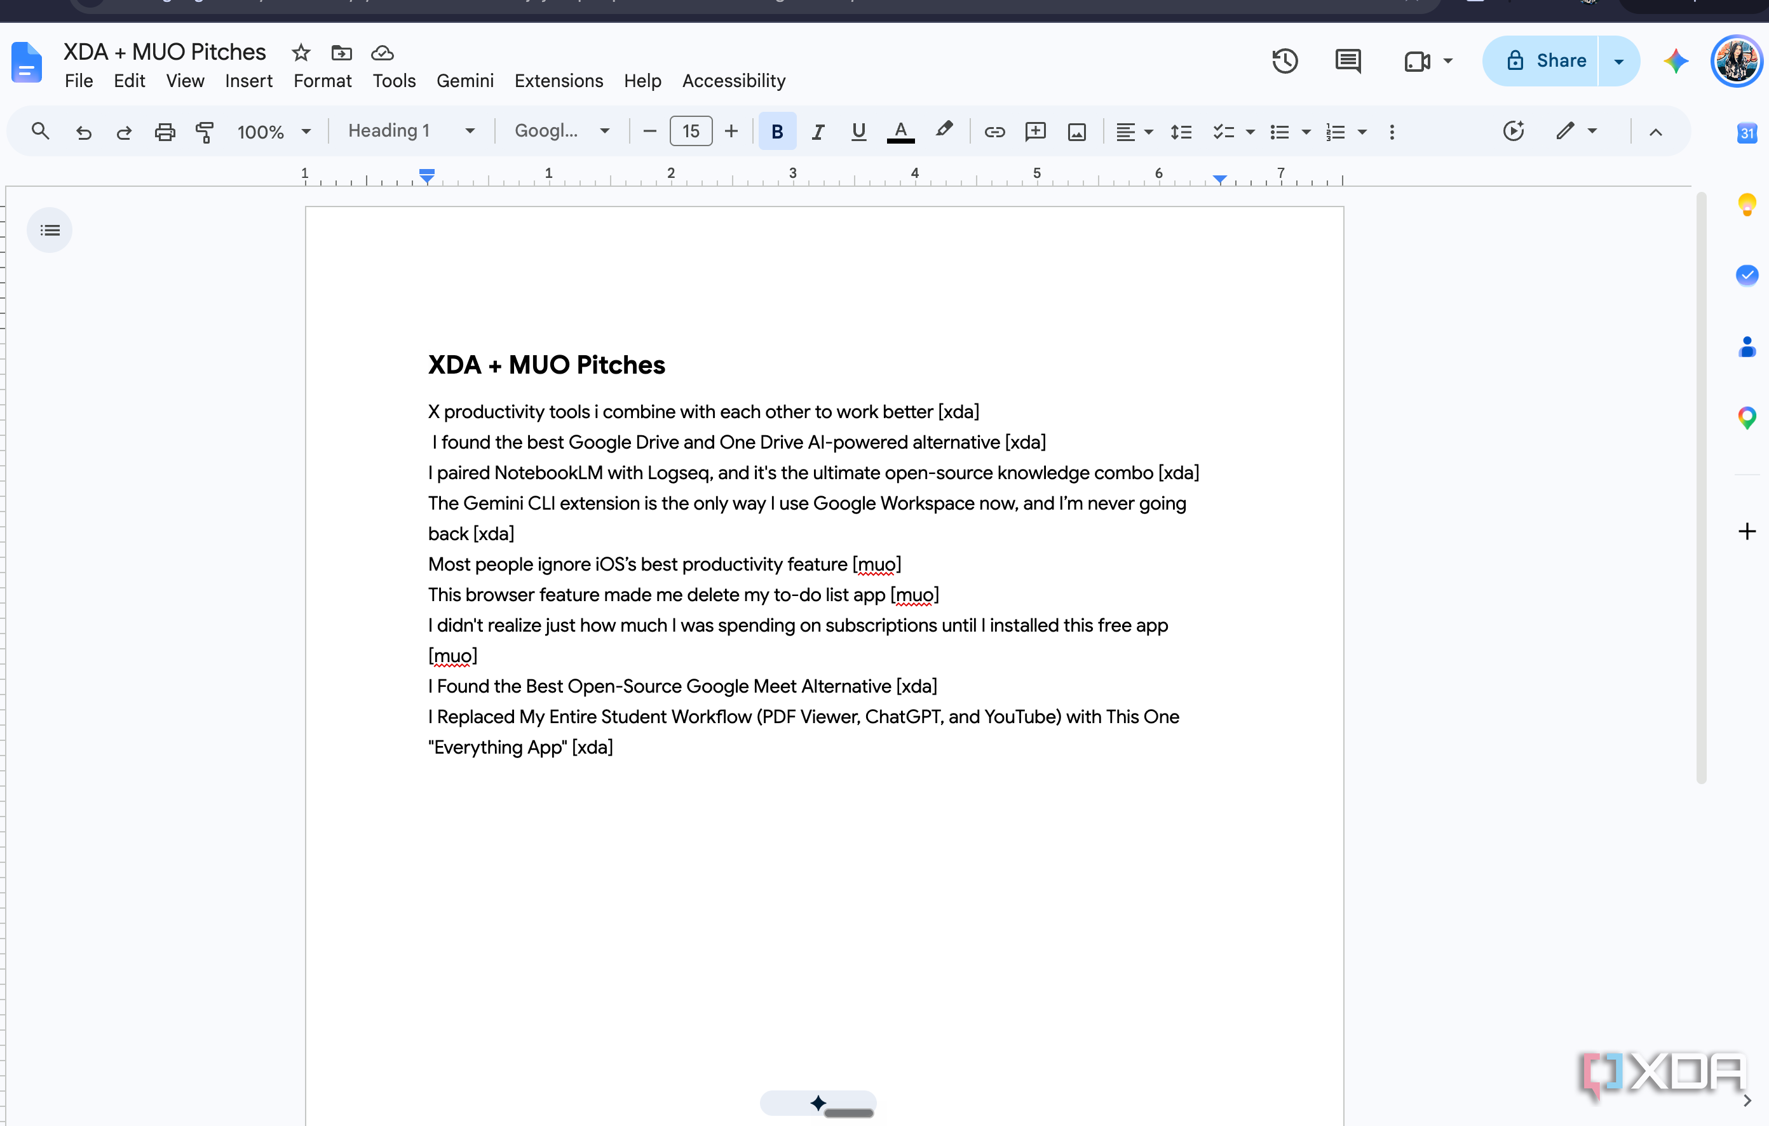This screenshot has height=1126, width=1769.
Task: Open the Share quick actions dropdown
Action: (1618, 61)
